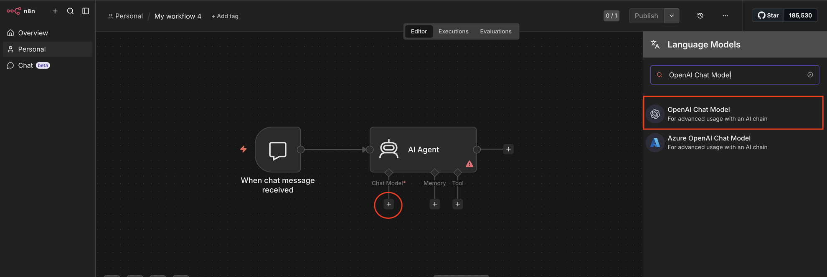827x277 pixels.
Task: Add a Chat Model with plus button
Action: [x=389, y=204]
